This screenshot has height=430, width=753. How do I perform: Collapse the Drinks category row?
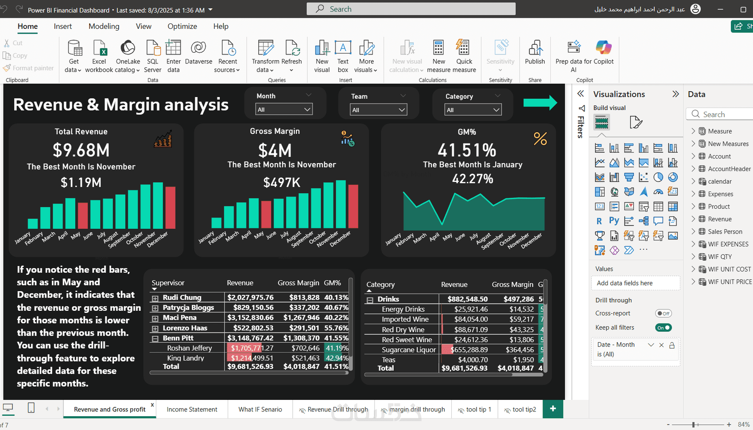coord(370,300)
